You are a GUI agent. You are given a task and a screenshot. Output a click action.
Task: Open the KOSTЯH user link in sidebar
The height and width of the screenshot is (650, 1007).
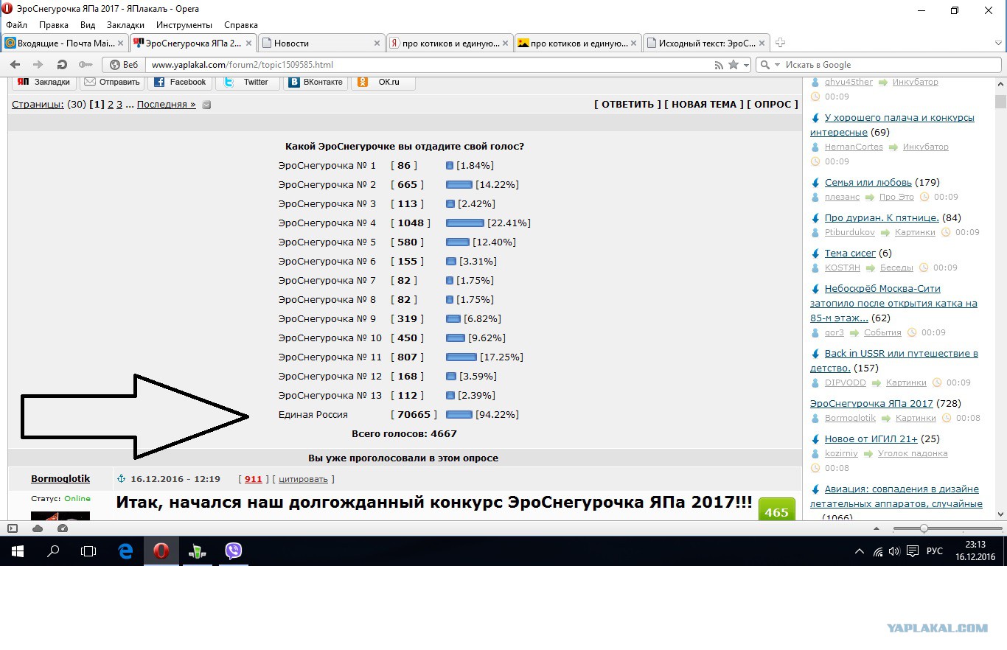coord(842,268)
